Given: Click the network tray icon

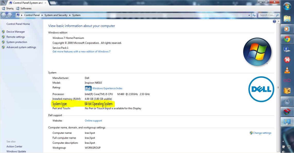Looking at the screenshot, I should 289,147.
